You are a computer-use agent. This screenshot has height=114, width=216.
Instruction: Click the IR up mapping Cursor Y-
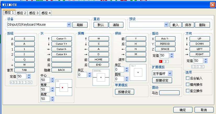tap(61, 39)
